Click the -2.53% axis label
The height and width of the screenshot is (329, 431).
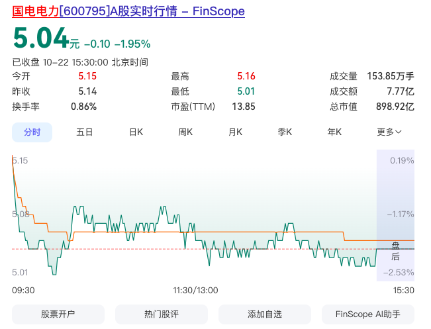pos(399,272)
